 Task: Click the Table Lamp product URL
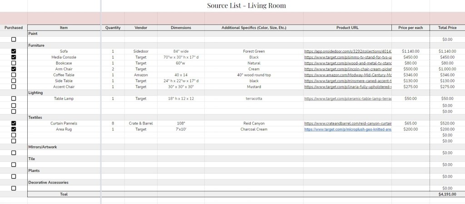click(x=347, y=99)
